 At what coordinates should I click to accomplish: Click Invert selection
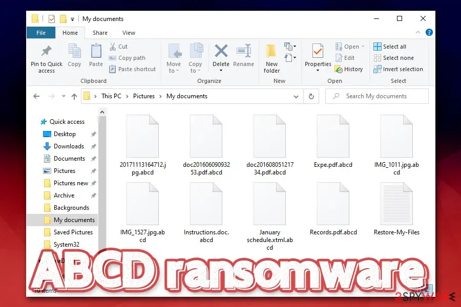(x=398, y=70)
